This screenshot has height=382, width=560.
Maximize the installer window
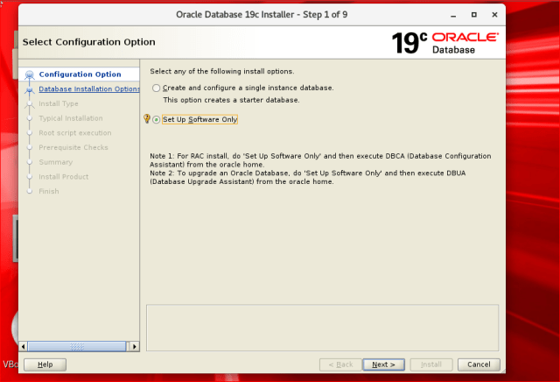pyautogui.click(x=474, y=15)
